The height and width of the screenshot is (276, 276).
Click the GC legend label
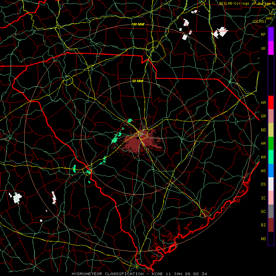(x=263, y=212)
